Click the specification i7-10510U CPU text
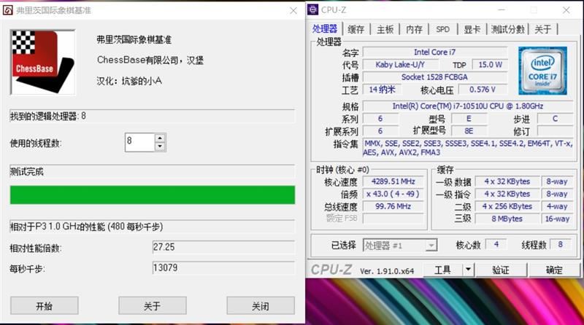584x325 pixels. pyautogui.click(x=468, y=106)
